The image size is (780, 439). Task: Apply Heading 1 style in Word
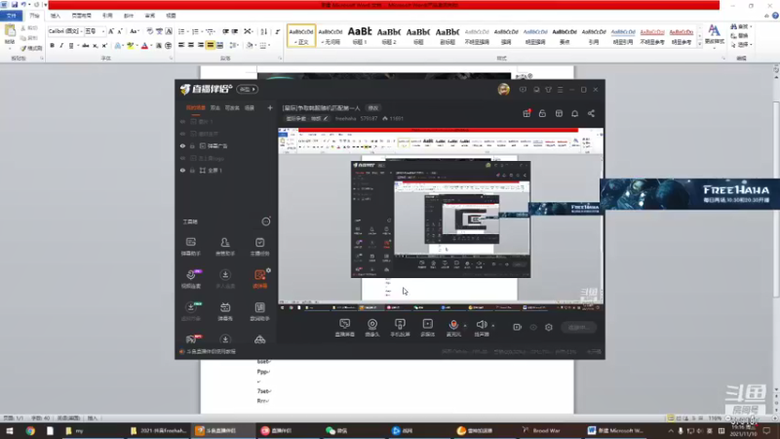pyautogui.click(x=360, y=36)
